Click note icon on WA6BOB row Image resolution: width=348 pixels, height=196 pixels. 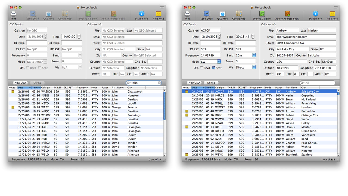point(13,92)
